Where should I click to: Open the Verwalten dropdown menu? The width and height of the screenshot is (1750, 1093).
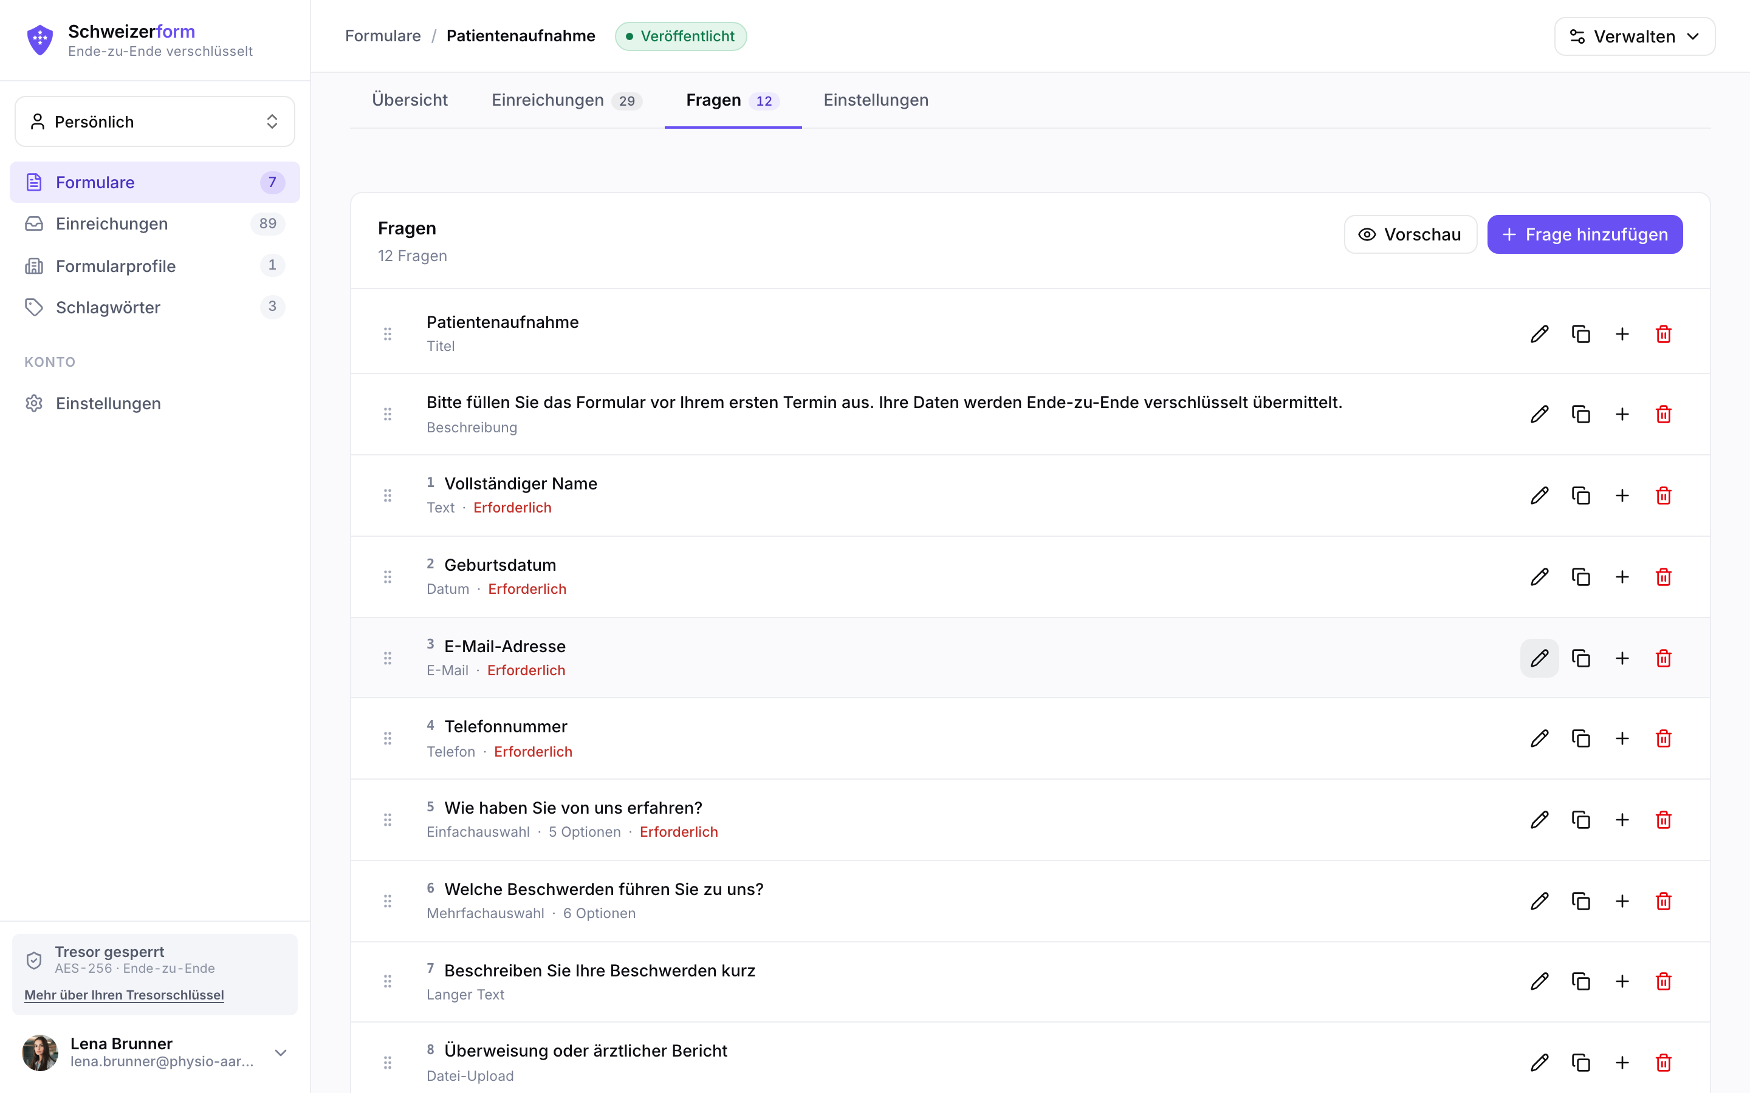1635,36
